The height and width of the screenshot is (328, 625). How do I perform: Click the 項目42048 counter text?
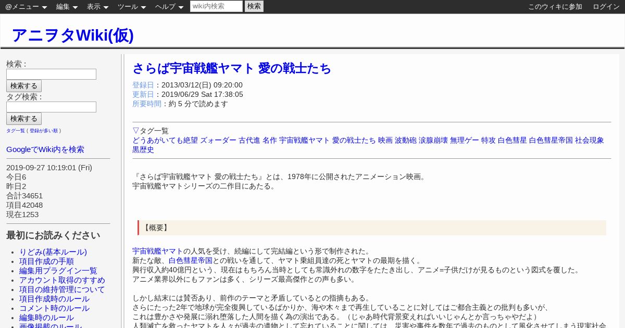point(24,205)
